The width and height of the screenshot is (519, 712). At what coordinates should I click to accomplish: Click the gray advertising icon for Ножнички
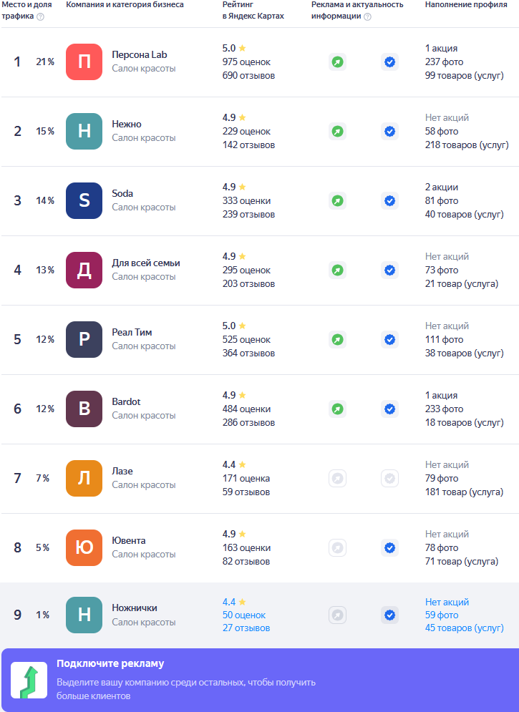tap(337, 615)
